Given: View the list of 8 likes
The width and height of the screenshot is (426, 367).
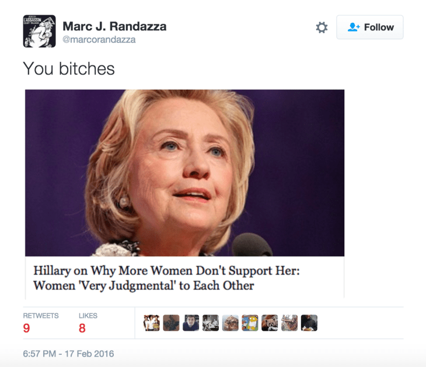Looking at the screenshot, I should (x=88, y=323).
